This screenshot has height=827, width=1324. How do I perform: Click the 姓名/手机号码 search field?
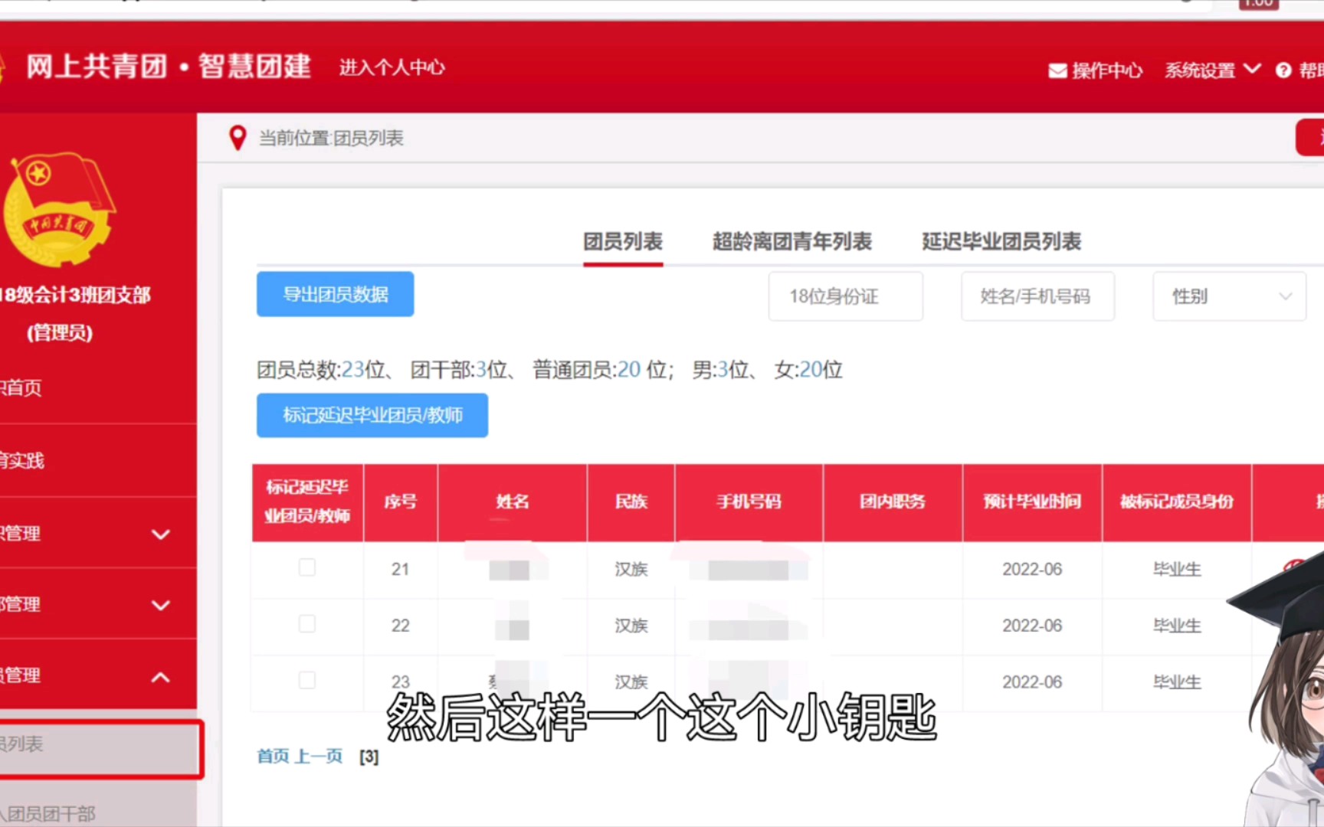click(1037, 296)
